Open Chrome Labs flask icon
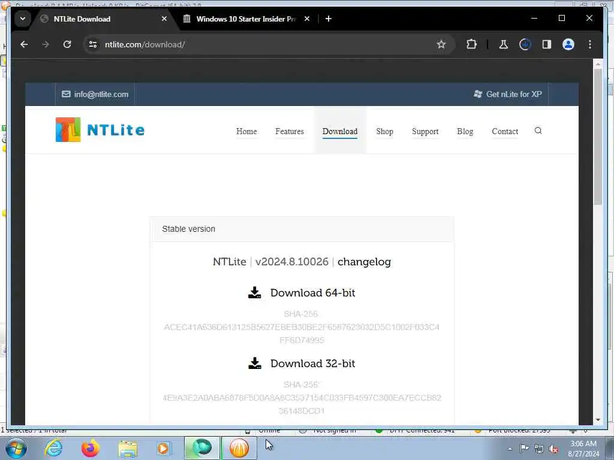614x460 pixels. click(504, 44)
